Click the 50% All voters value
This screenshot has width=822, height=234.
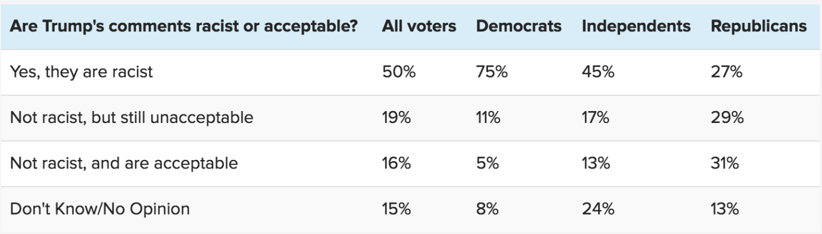[x=398, y=72]
